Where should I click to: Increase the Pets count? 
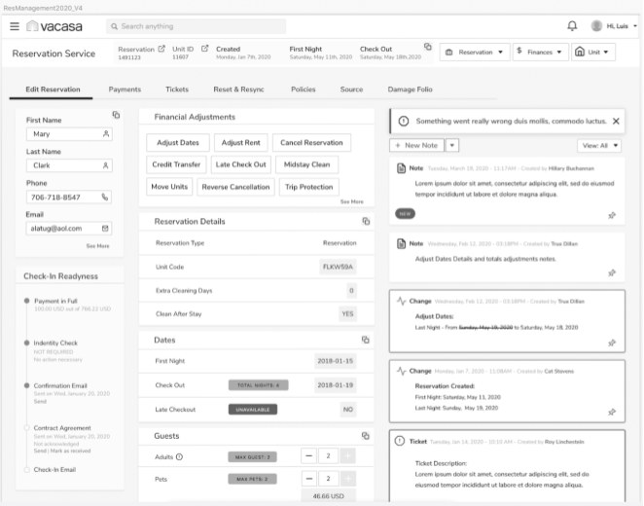point(348,479)
